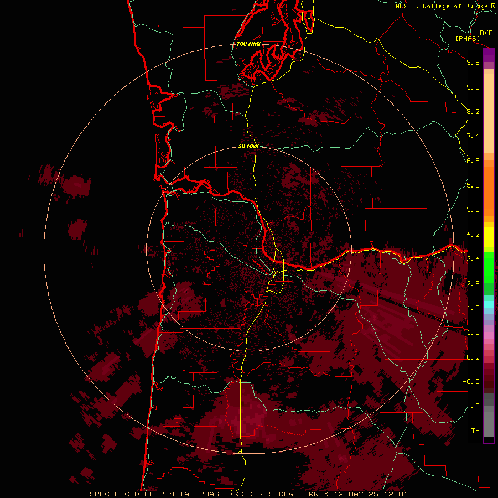Pick the yellow segment of the color bar
Image resolution: width=498 pixels, height=498 pixels.
(489, 237)
